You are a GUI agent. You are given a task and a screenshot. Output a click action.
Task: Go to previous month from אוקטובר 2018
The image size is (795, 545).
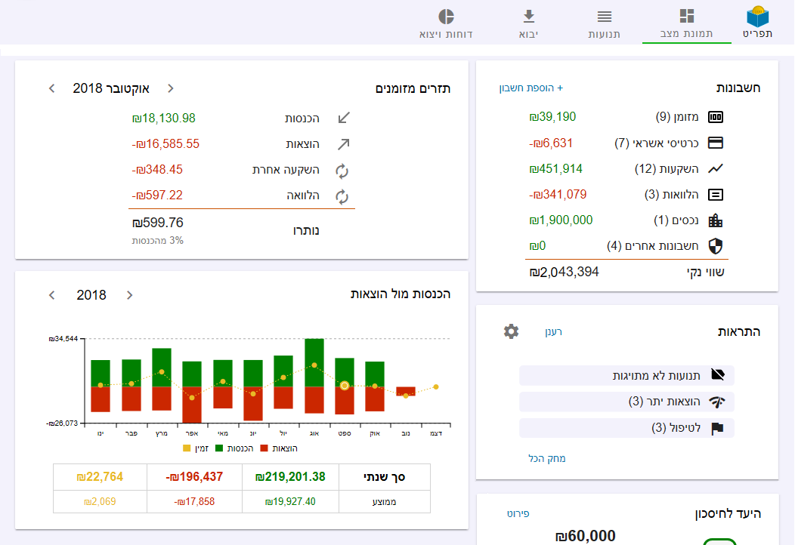(x=170, y=88)
